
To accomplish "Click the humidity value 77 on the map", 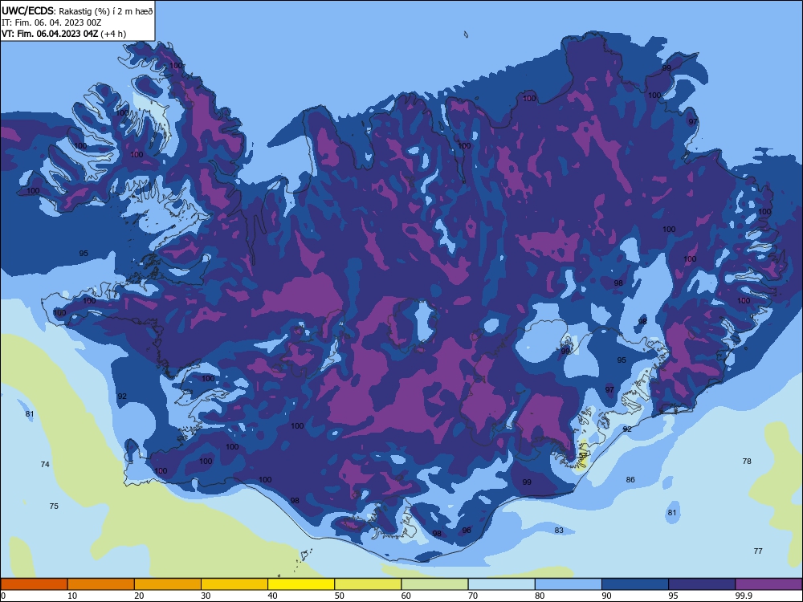I will coord(758,551).
